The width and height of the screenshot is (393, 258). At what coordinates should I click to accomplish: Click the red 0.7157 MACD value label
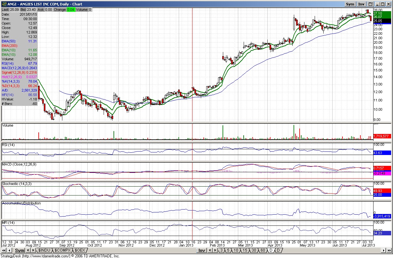coord(382,168)
